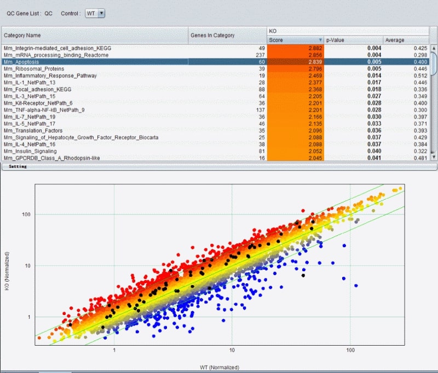Open the Control dropdown showing WT
Screen dimensions: 438x373
[x=95, y=13]
